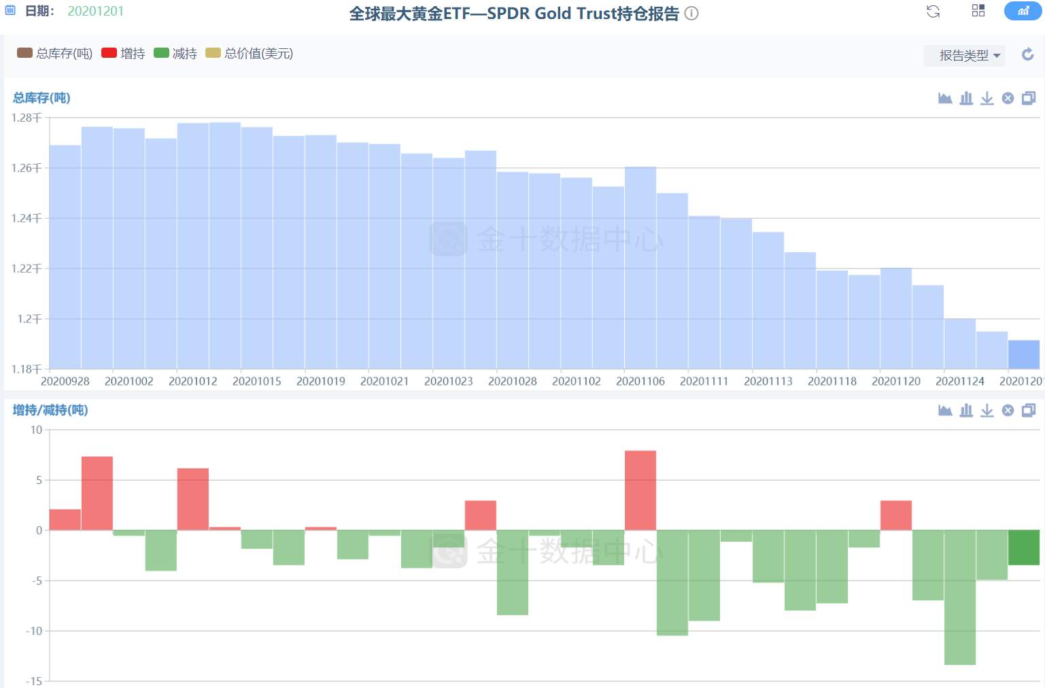
Task: Click the 增持/减持(吨) chart title
Action: pyautogui.click(x=50, y=410)
